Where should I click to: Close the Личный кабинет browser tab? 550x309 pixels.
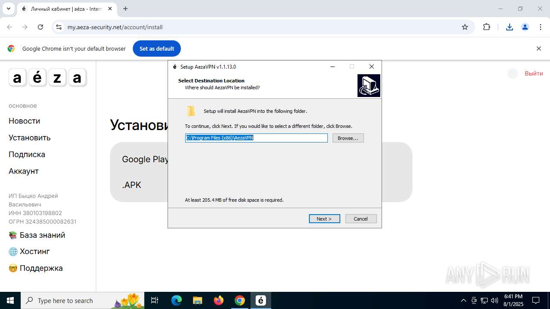[x=110, y=9]
